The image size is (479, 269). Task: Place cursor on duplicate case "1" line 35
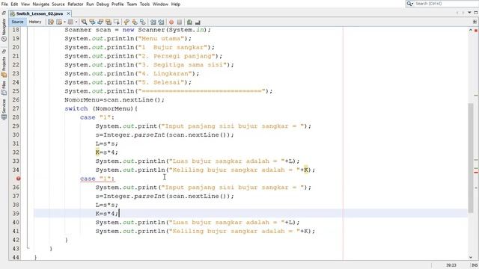pos(97,179)
